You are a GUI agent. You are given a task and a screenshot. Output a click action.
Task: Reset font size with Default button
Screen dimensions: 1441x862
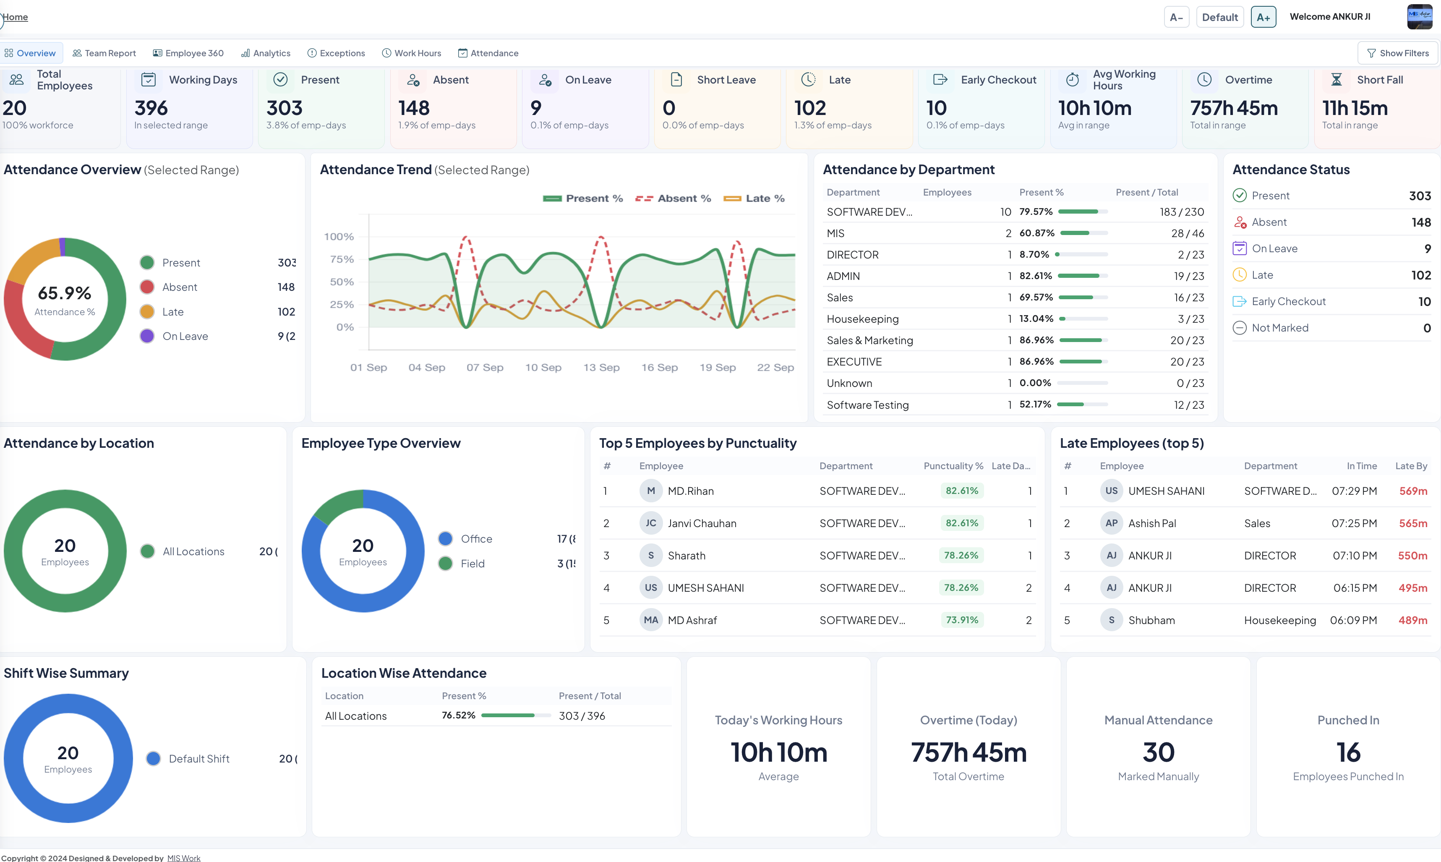point(1220,18)
